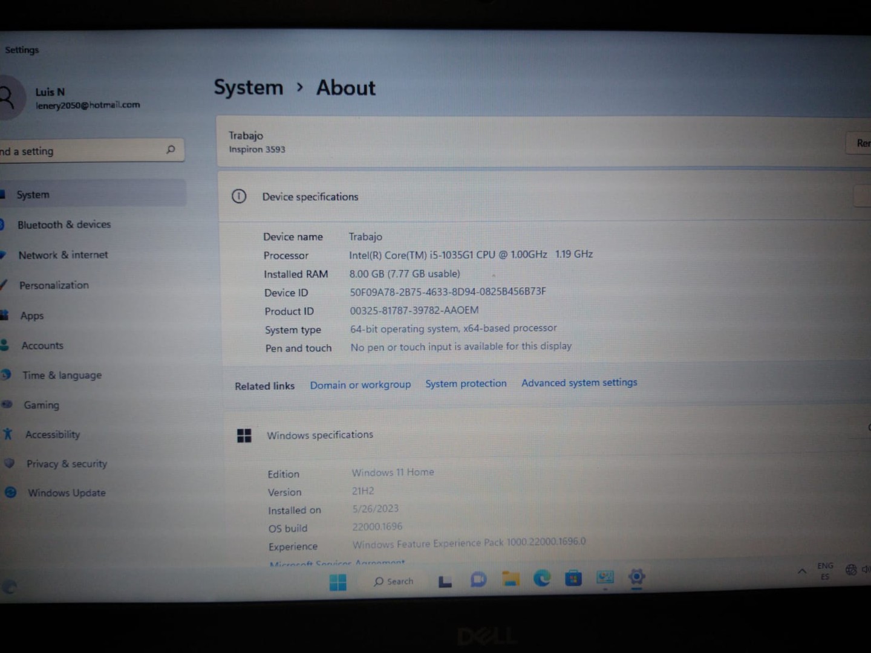Select the Installed on date 5/26/2023
Viewport: 871px width, 653px height.
(x=376, y=508)
